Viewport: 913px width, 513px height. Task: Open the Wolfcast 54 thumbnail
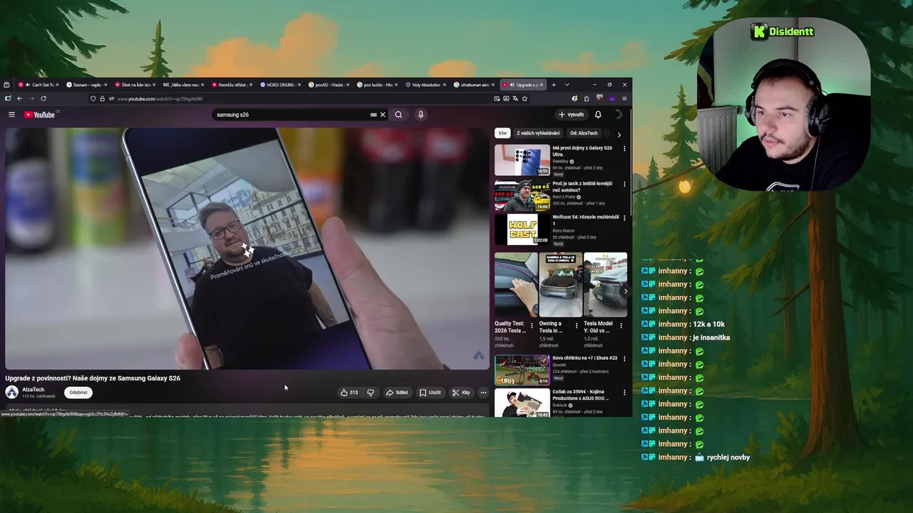522,229
